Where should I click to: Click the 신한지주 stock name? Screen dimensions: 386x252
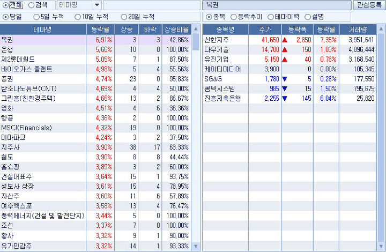tap(217, 40)
